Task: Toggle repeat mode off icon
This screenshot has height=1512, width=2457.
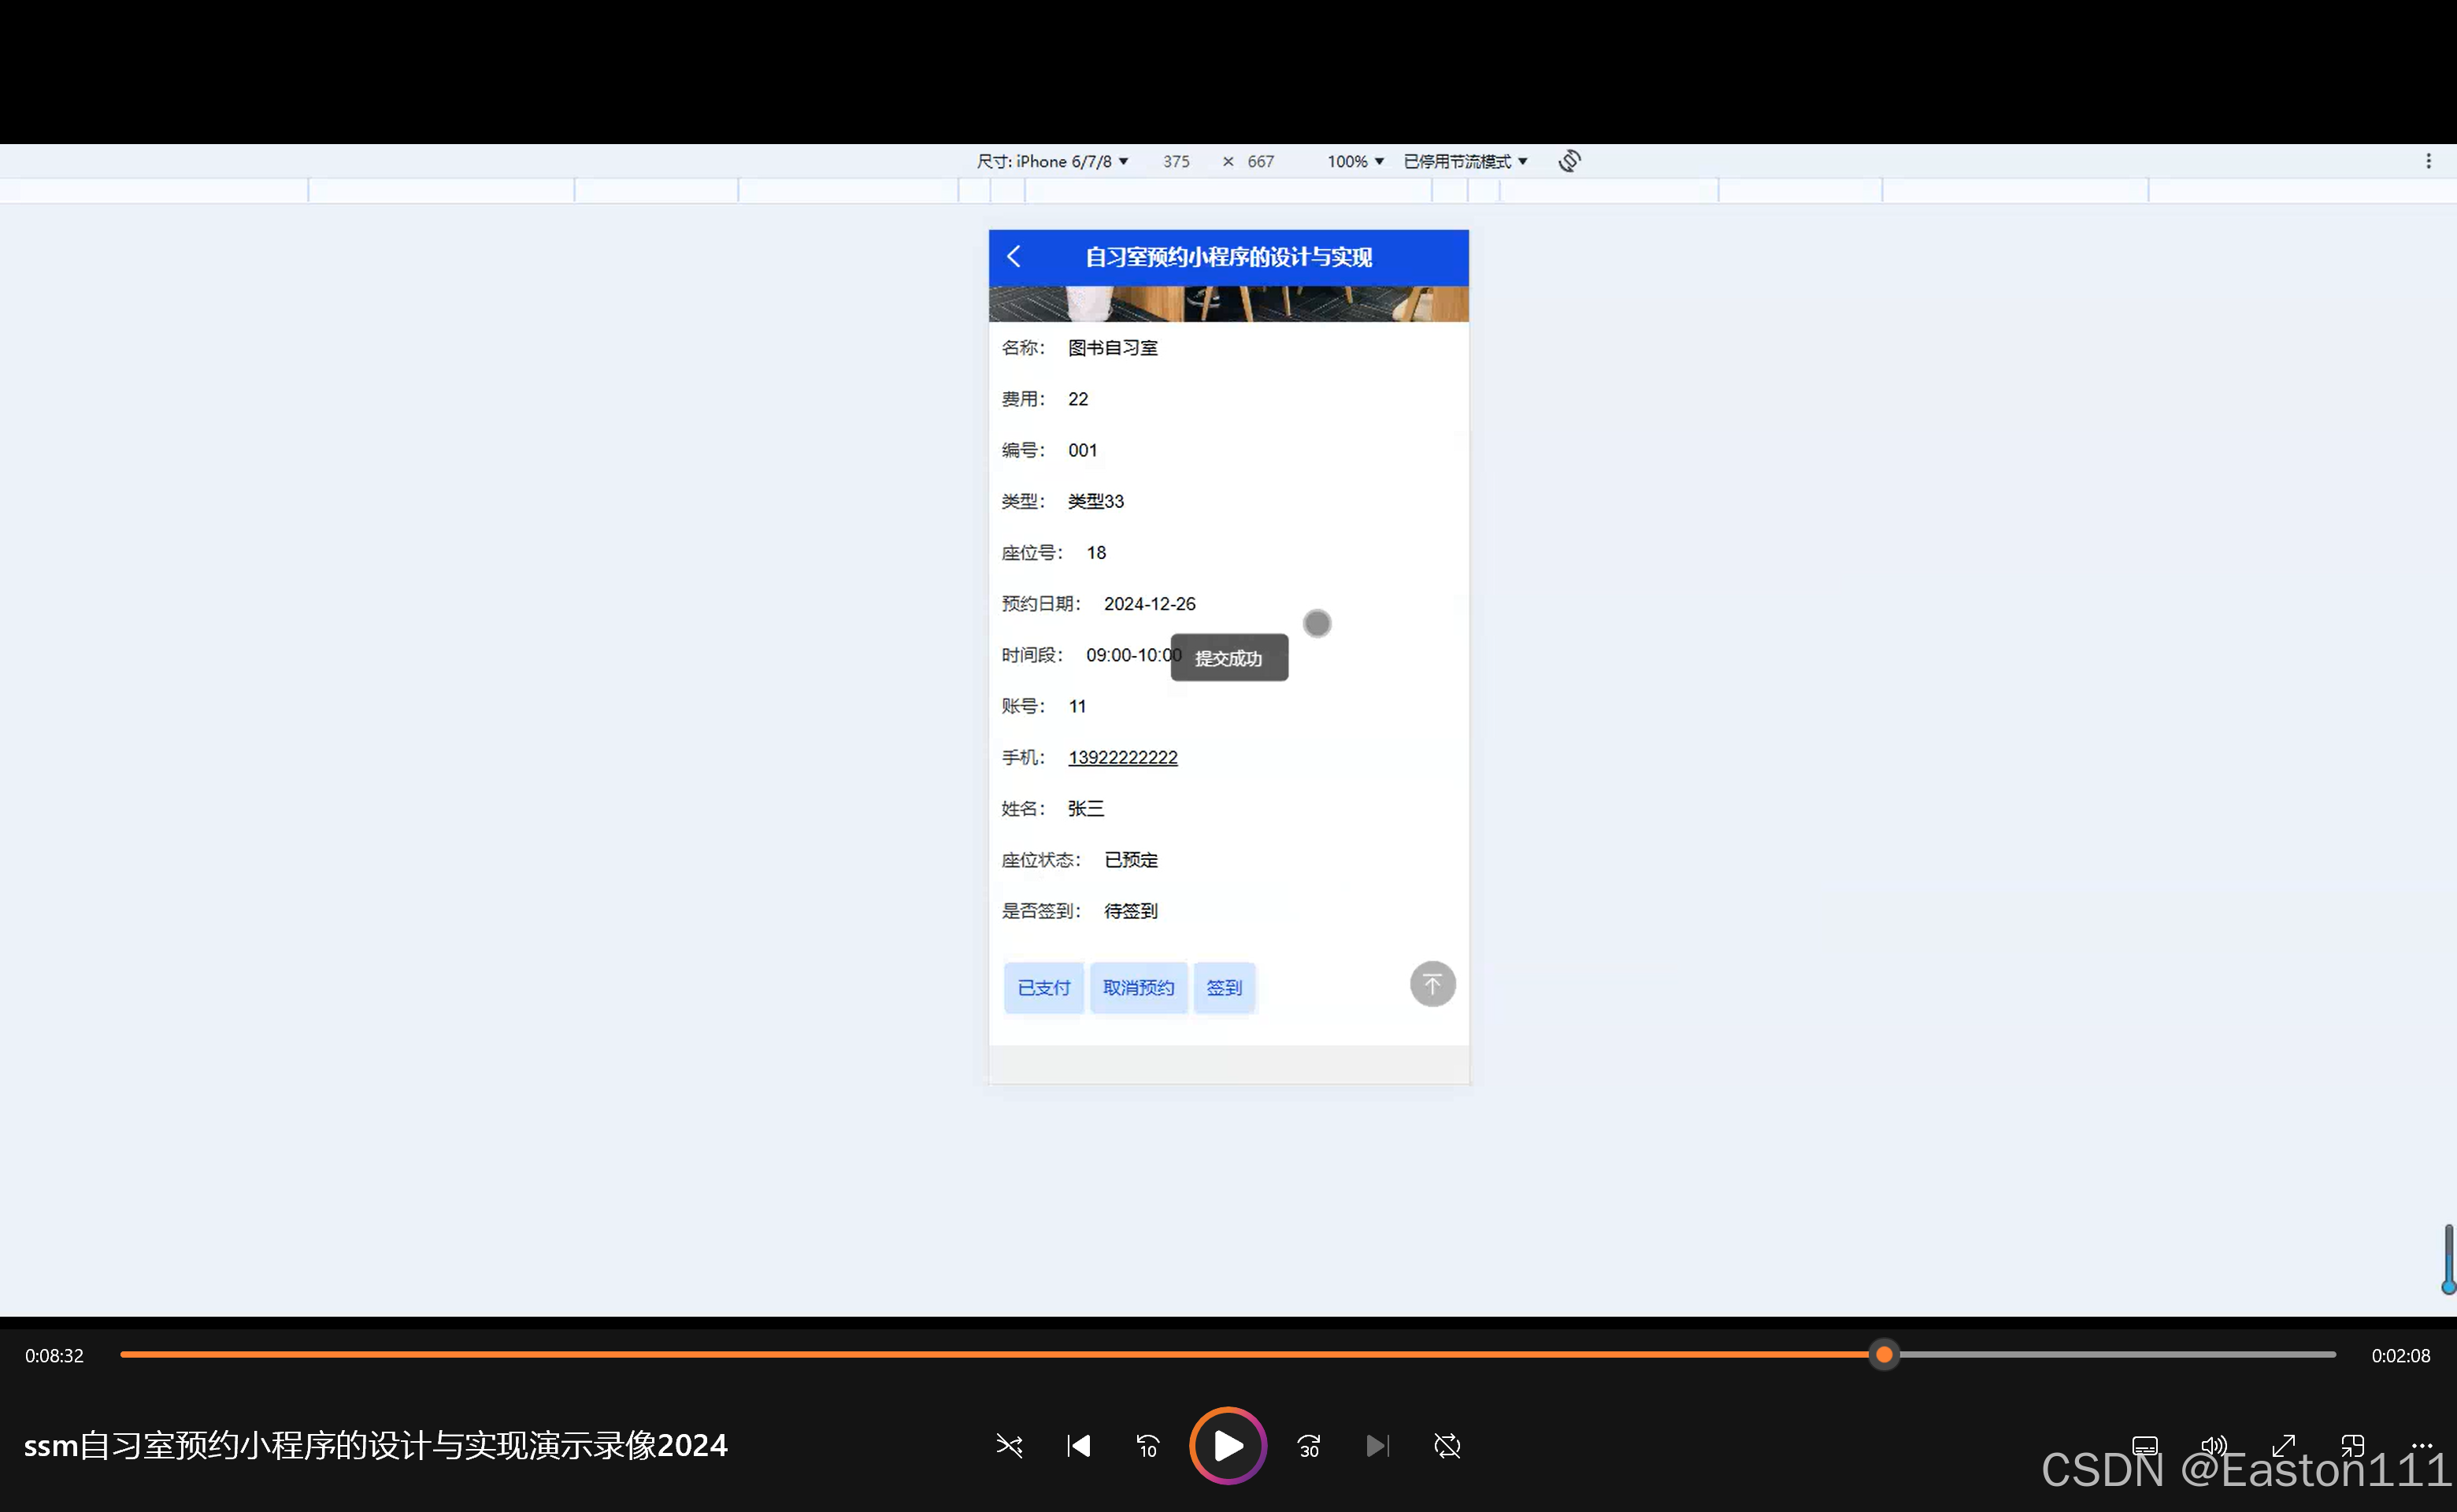Action: [x=1447, y=1445]
